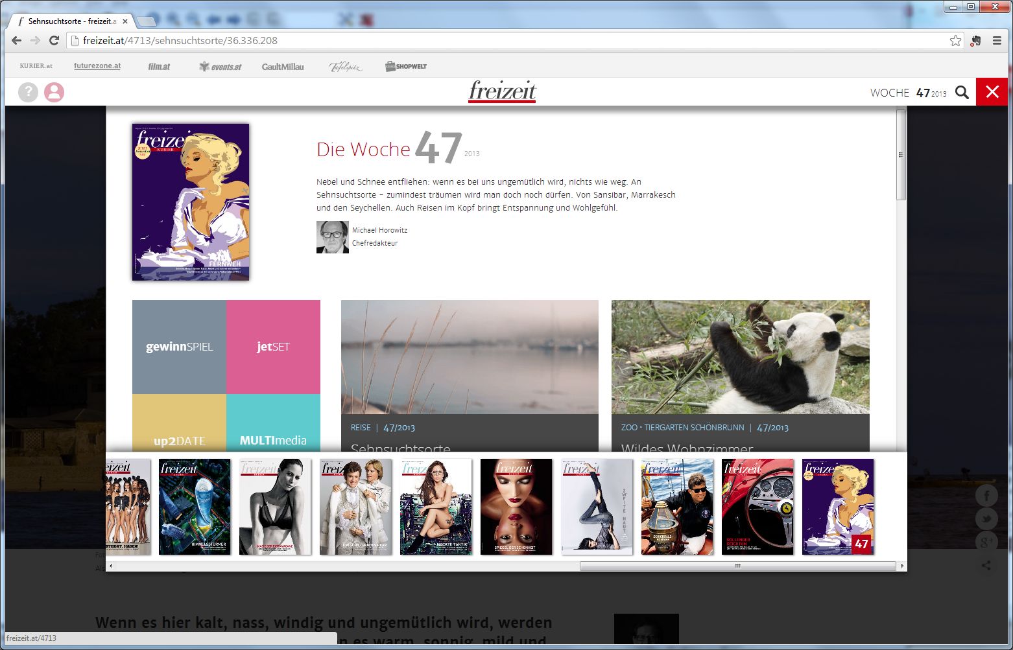
Task: Click the search magnifier icon
Action: pos(962,92)
